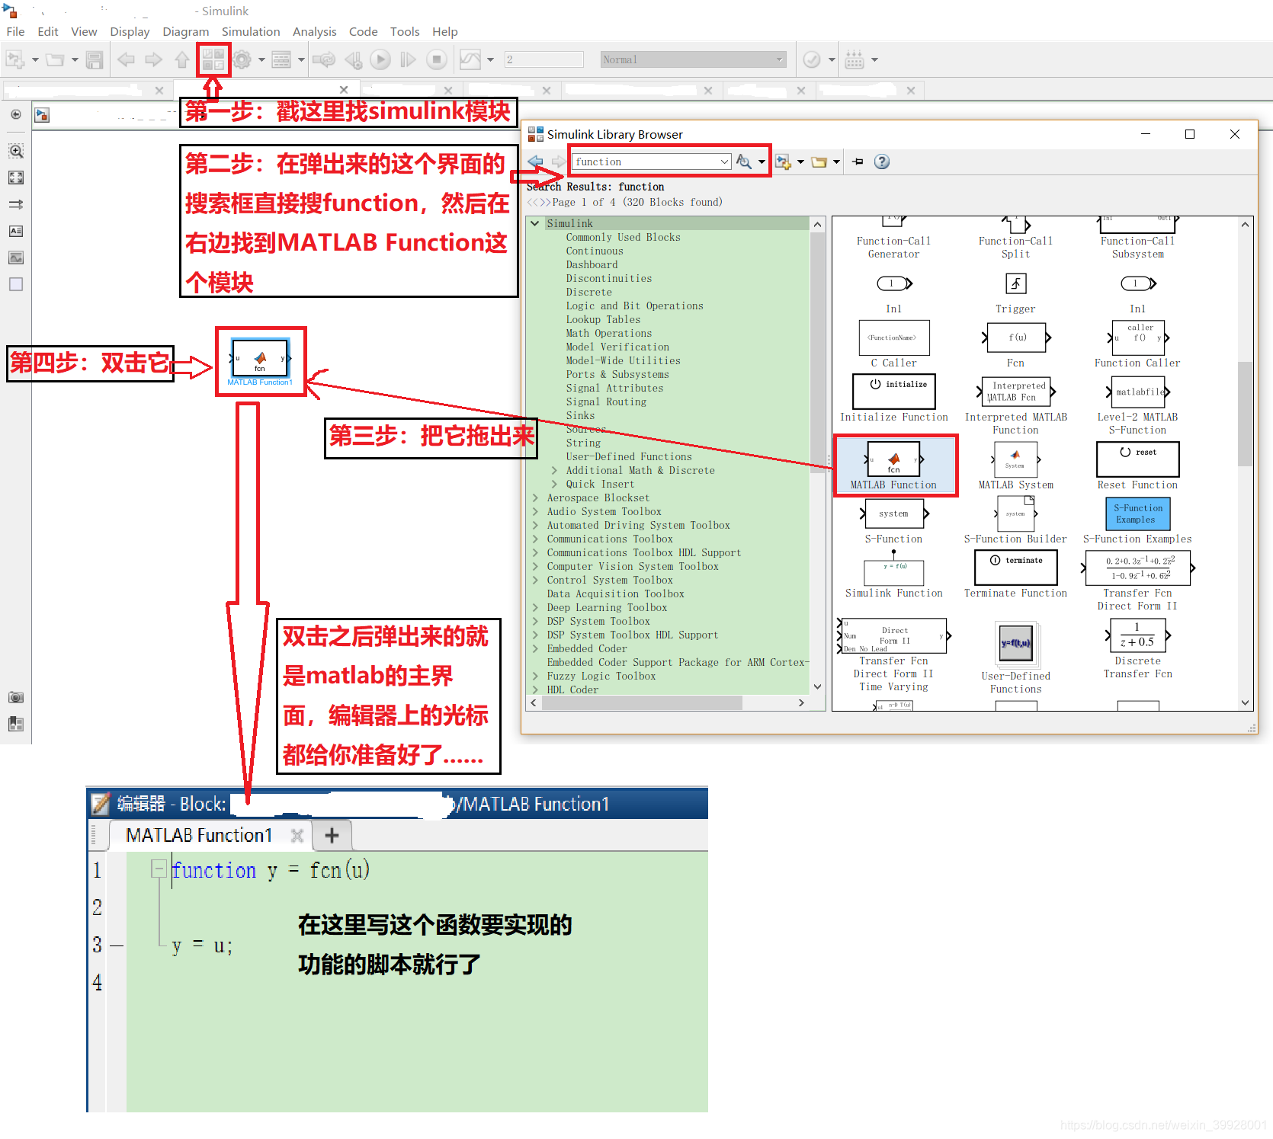Click the Library Browser open folder icon
Viewport: 1273px width, 1139px height.
[819, 162]
